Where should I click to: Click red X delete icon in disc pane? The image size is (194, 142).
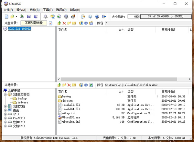coord(64,23)
